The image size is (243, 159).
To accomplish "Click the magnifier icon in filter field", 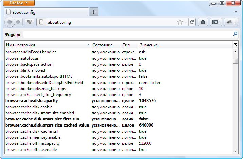I will pos(235,34).
